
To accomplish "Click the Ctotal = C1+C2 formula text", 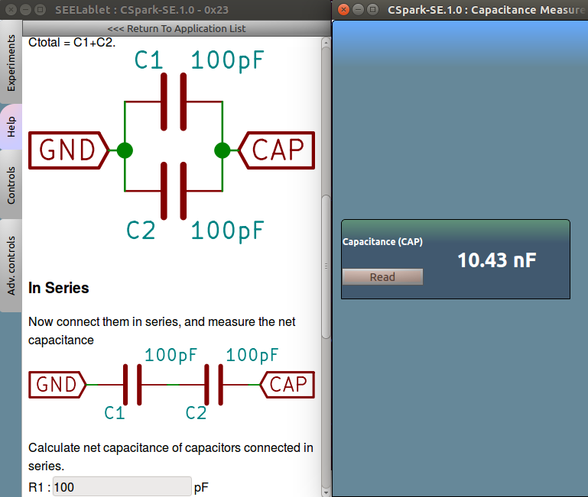I will (x=72, y=42).
